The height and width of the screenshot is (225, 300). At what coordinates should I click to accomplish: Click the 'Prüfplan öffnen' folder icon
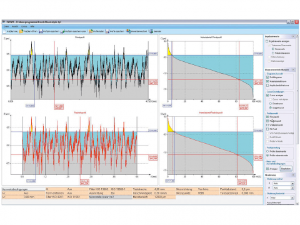click(21, 31)
